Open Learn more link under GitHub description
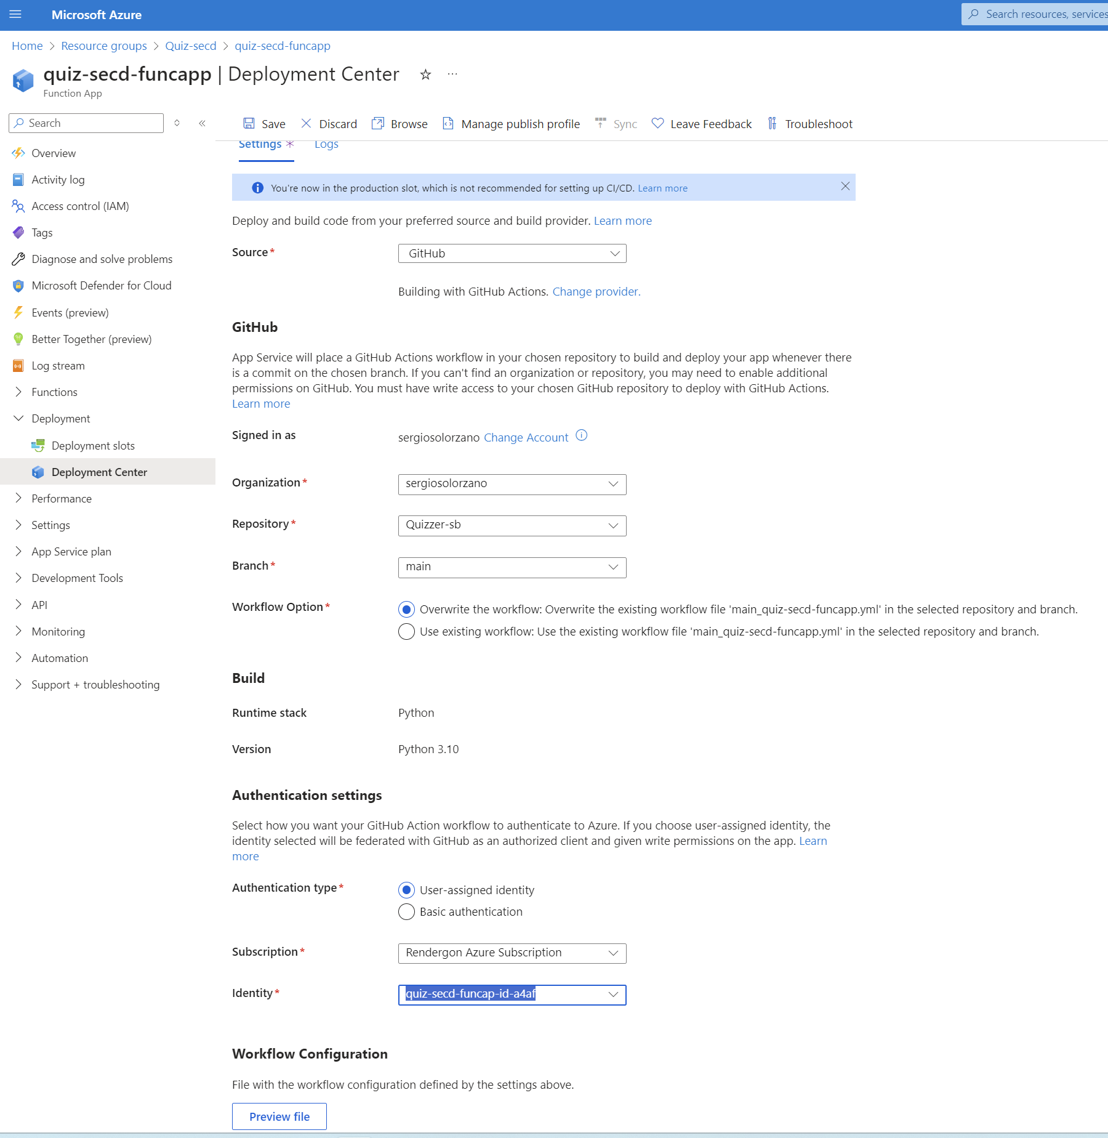Image resolution: width=1108 pixels, height=1138 pixels. click(261, 404)
